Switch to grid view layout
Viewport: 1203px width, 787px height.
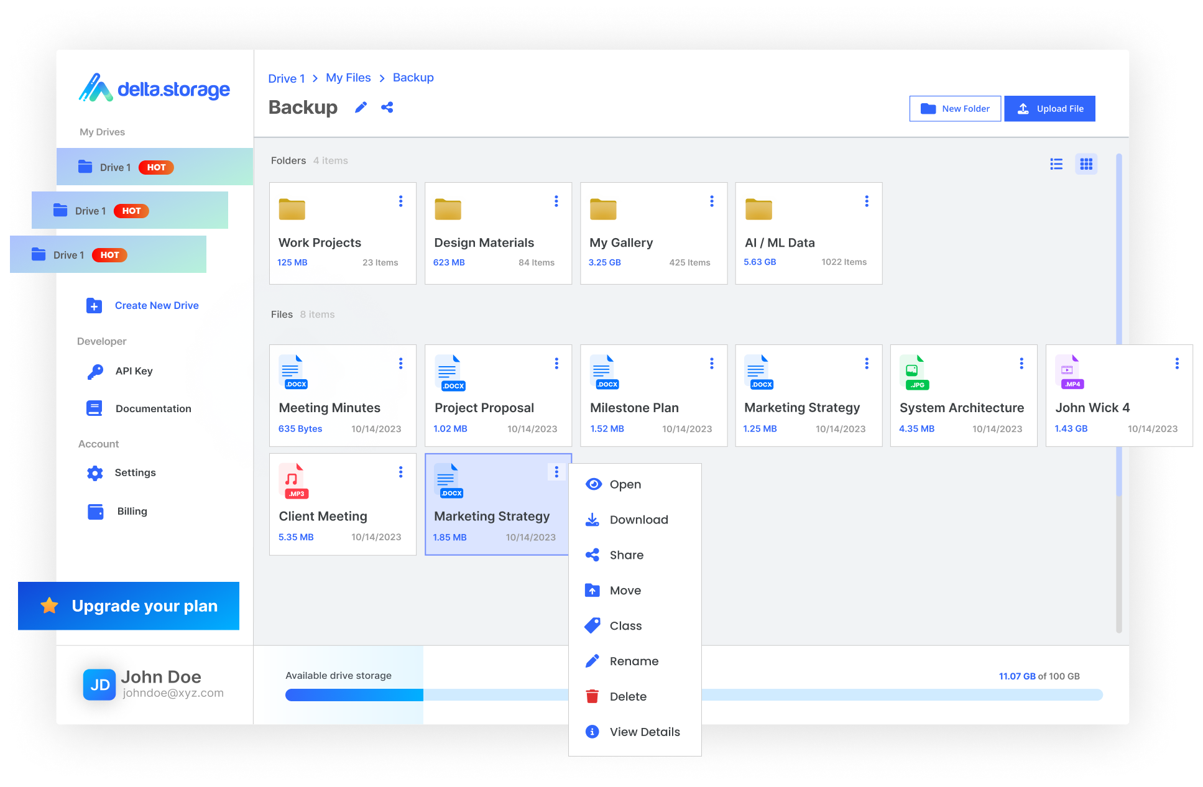1086,163
